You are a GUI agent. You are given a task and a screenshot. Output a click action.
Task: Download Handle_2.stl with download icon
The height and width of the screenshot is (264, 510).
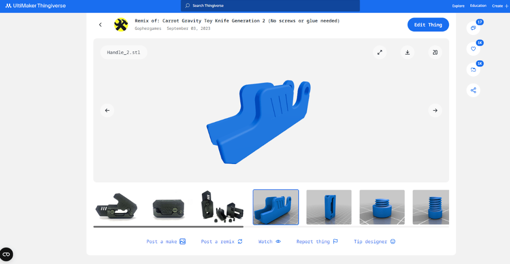(407, 53)
